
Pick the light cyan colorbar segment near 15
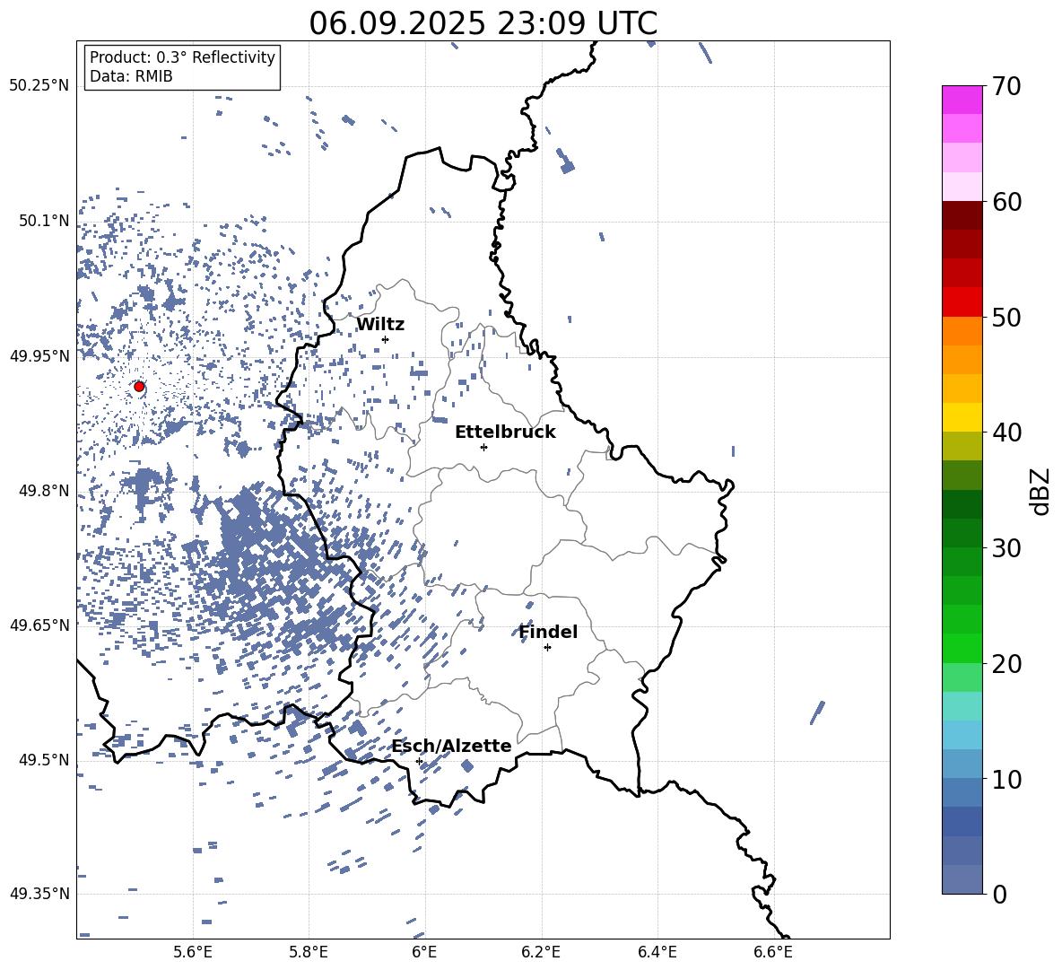[962, 706]
